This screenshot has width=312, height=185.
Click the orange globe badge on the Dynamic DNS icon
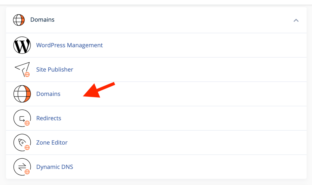[27, 172]
